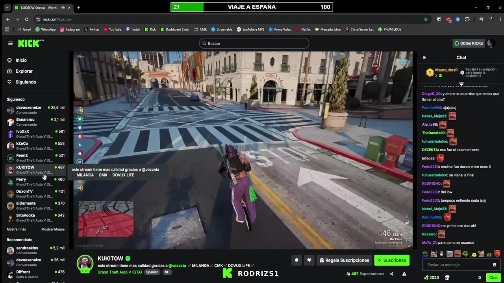Focus the Buscar search field

pos(254,43)
